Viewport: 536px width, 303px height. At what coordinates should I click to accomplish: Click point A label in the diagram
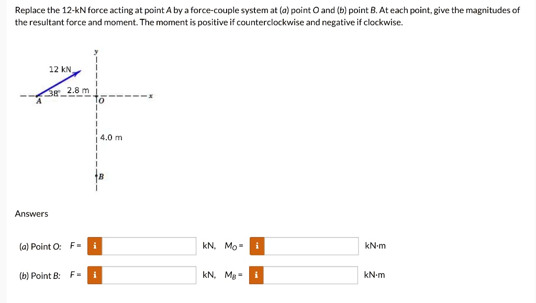point(38,100)
